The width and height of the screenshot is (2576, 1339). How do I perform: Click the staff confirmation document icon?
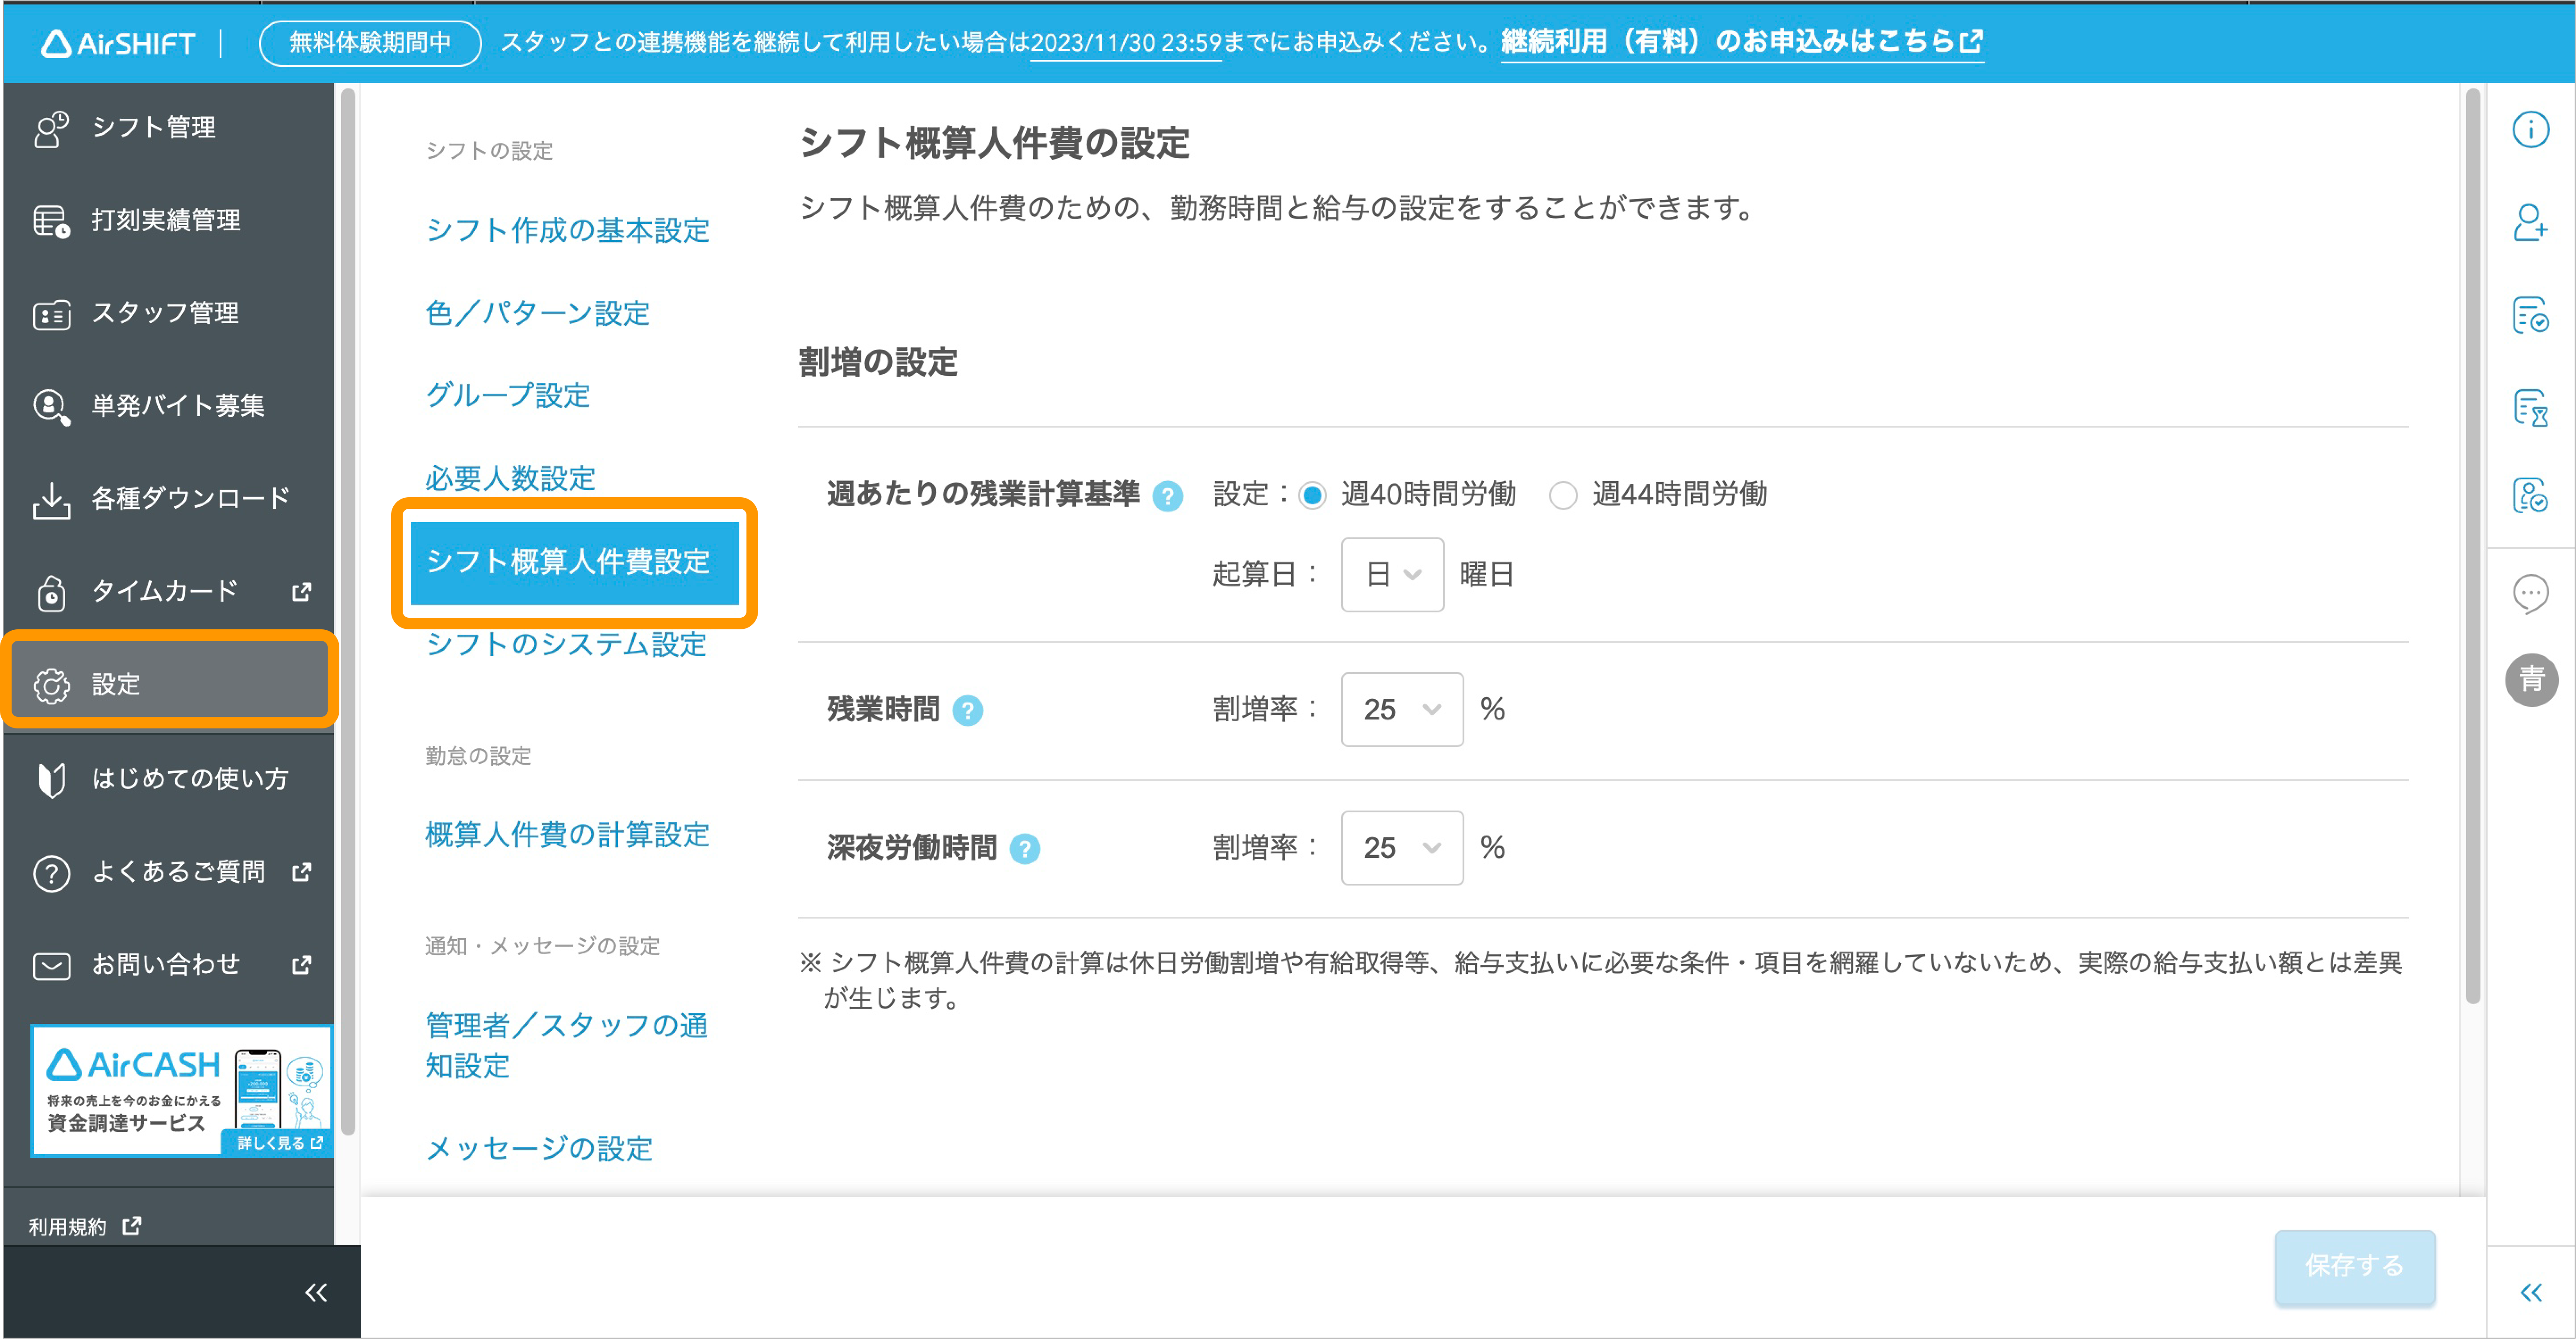tap(2530, 495)
